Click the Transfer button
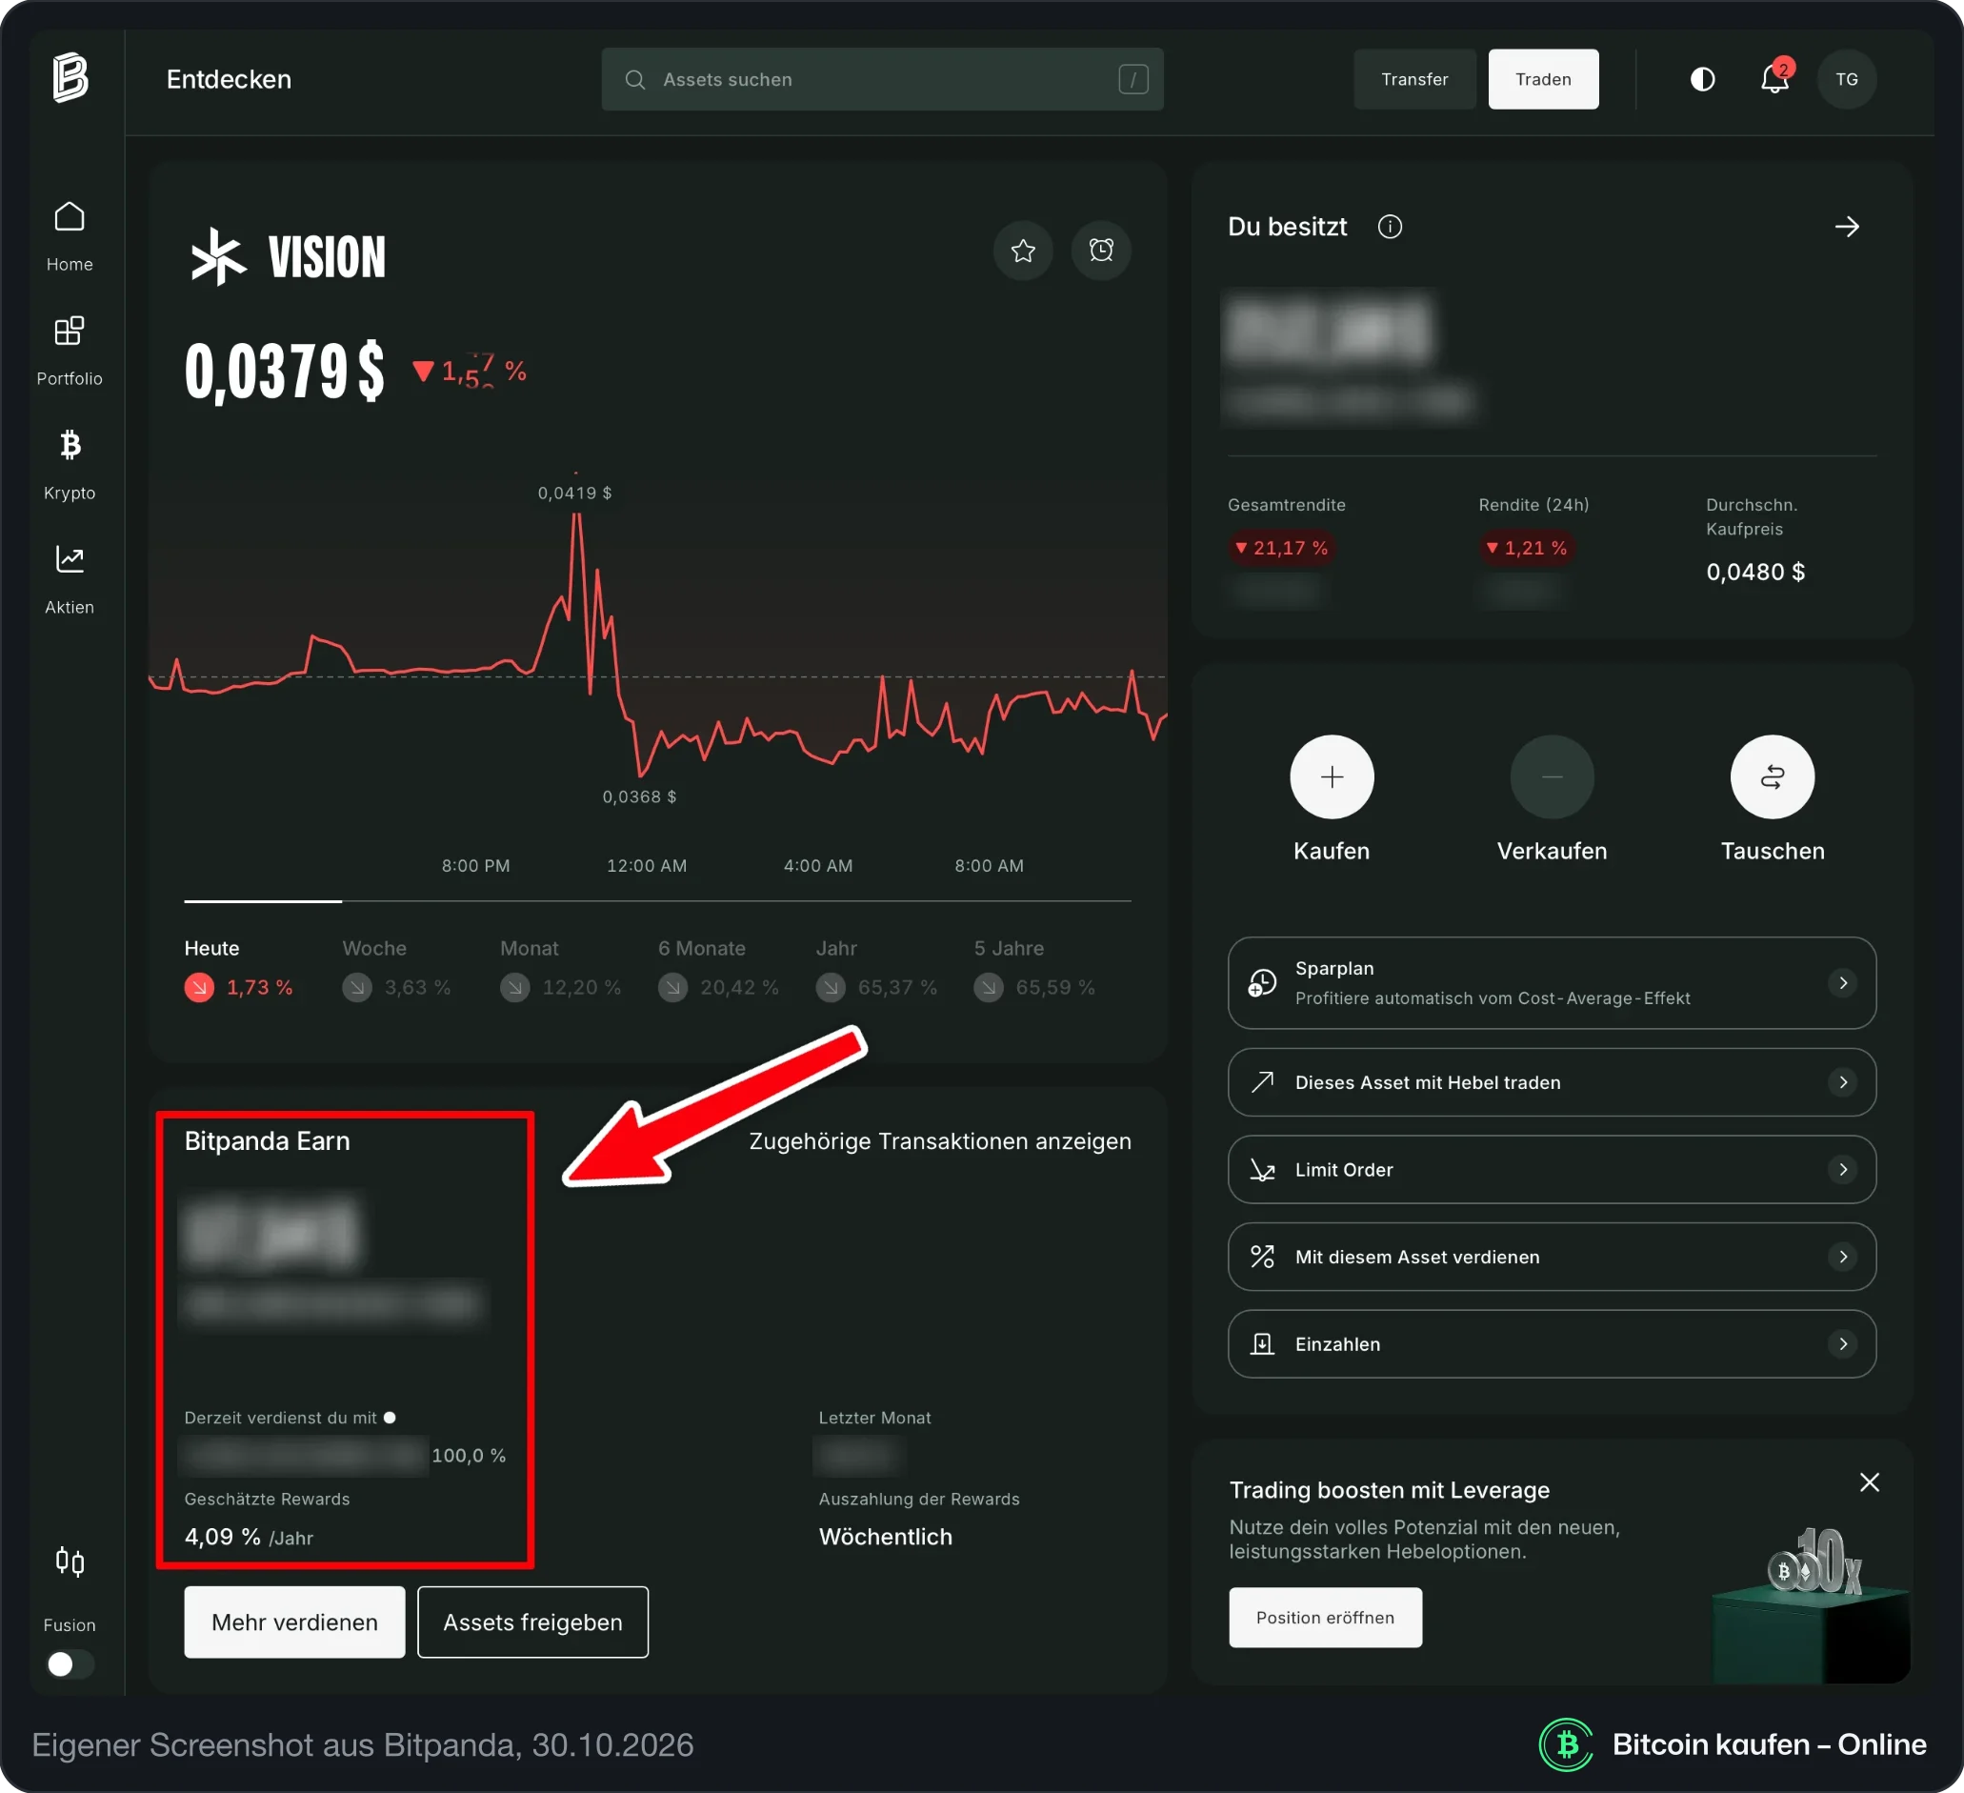This screenshot has height=1793, width=1964. tap(1414, 79)
